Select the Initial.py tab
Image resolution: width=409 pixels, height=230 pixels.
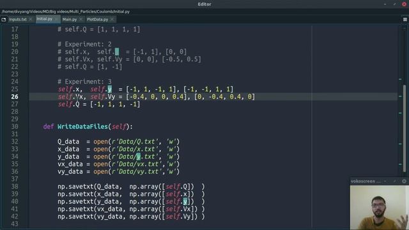pyautogui.click(x=44, y=19)
